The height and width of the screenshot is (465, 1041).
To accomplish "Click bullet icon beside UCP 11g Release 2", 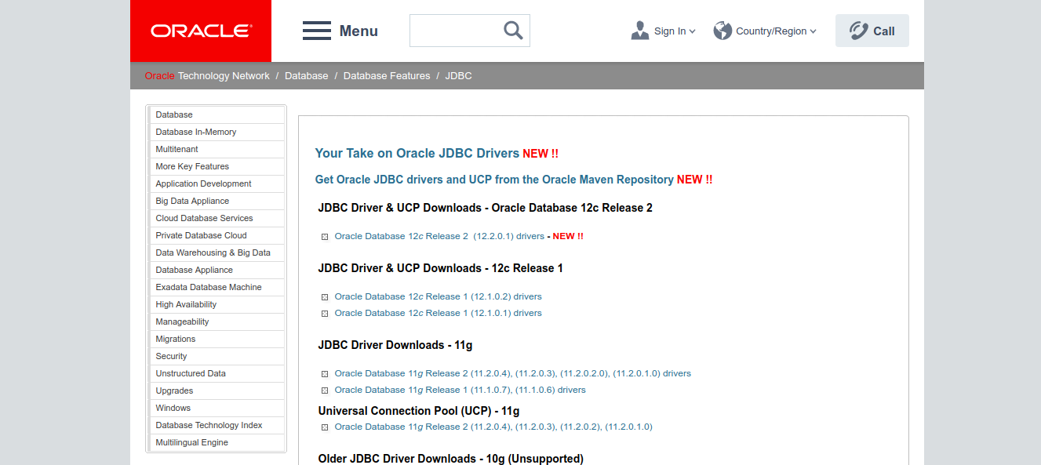I will (325, 427).
